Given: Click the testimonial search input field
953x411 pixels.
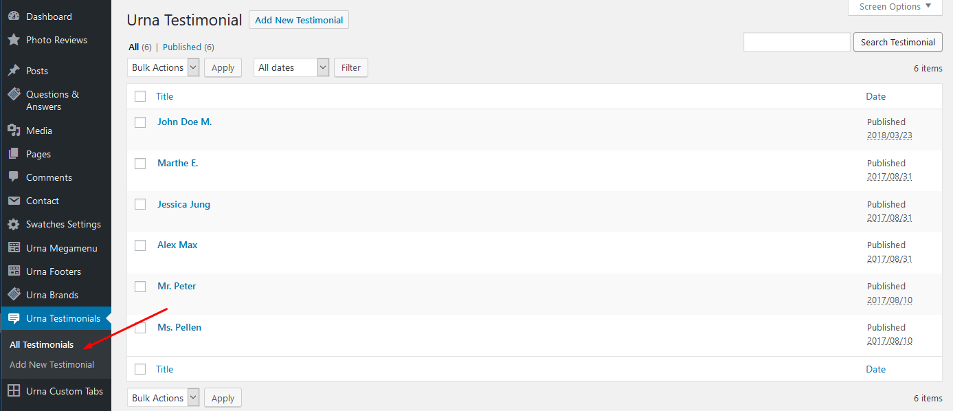Looking at the screenshot, I should (797, 42).
